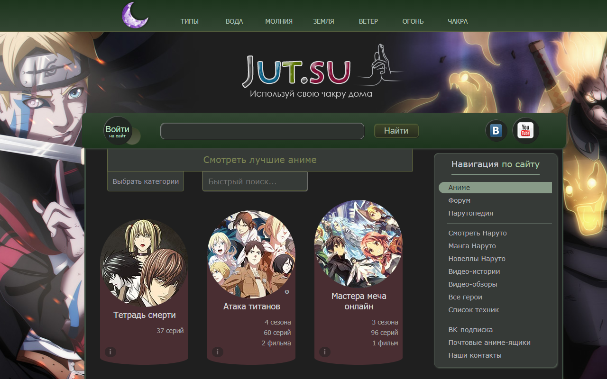This screenshot has width=607, height=379.
Task: Open the Мастера меча онлайн poster thumbnail
Action: pos(359,244)
